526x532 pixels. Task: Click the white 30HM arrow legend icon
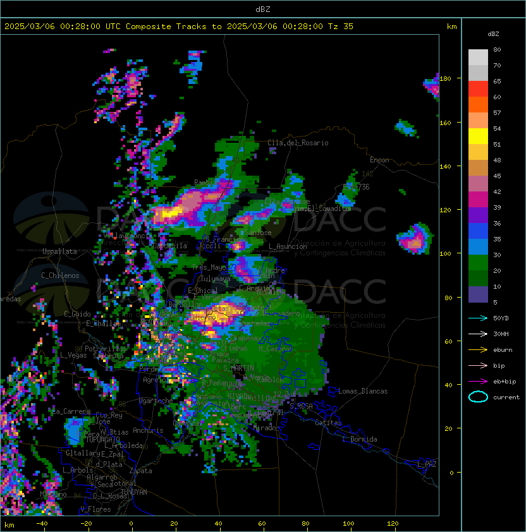(478, 334)
